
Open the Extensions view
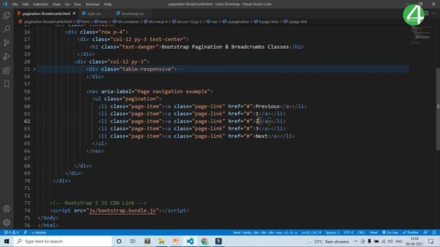tap(6, 70)
